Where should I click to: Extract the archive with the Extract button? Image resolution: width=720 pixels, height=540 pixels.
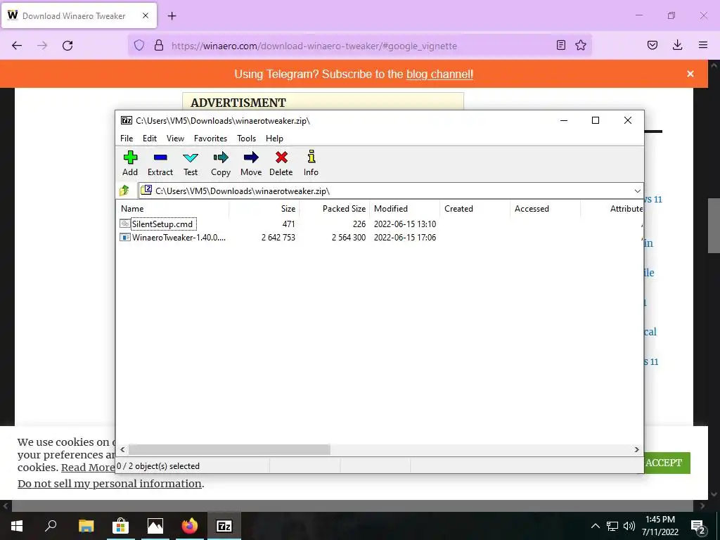[160, 163]
